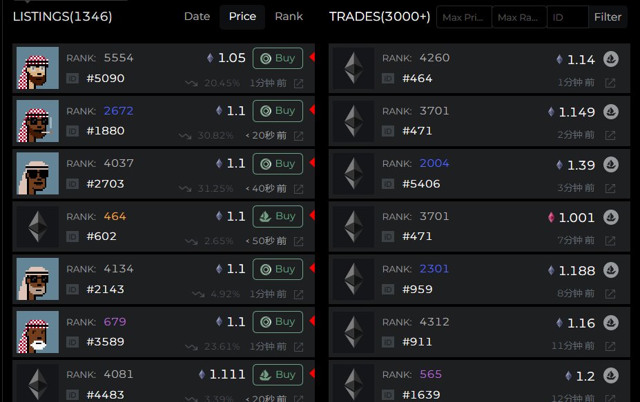Buy listing #4483 at 1.111

tap(278, 374)
